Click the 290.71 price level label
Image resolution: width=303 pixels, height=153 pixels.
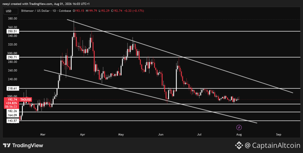pyautogui.click(x=12, y=57)
